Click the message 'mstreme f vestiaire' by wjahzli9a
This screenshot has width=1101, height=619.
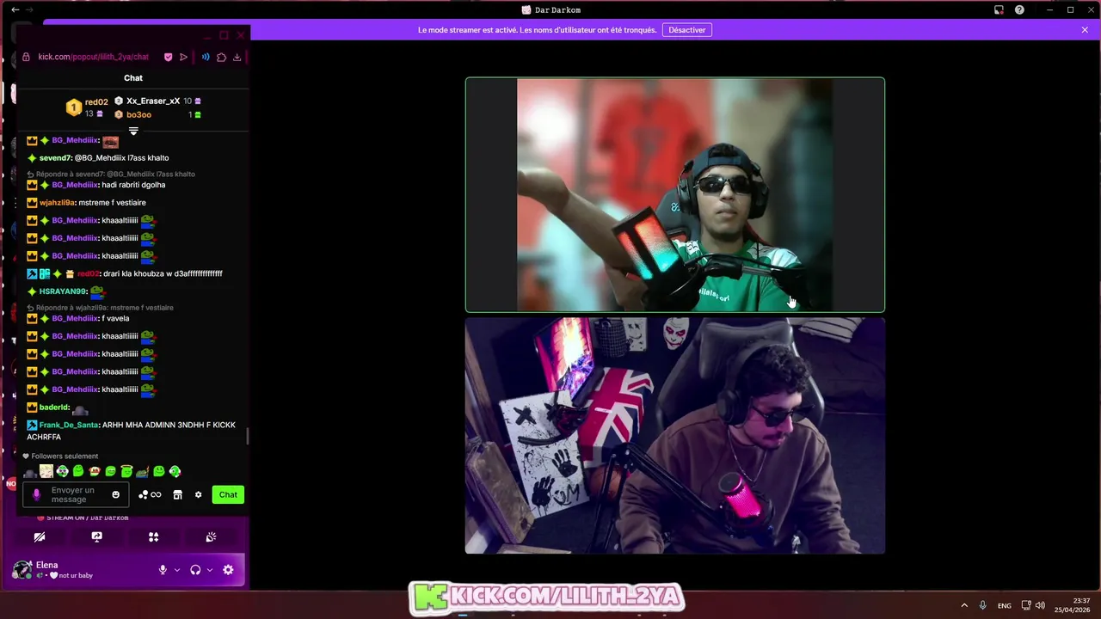(112, 203)
